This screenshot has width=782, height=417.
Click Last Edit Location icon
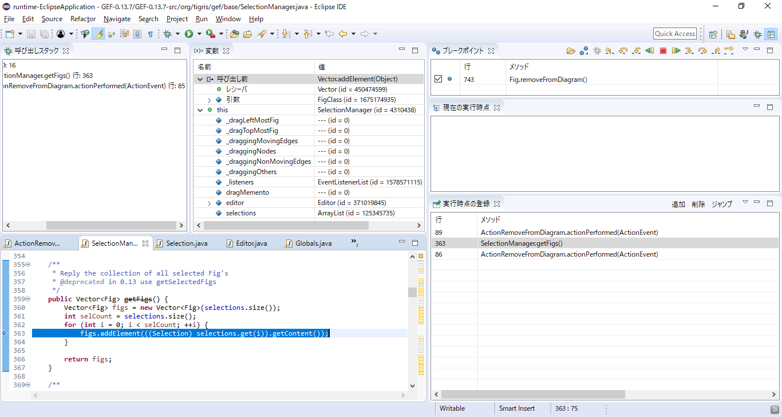click(329, 34)
